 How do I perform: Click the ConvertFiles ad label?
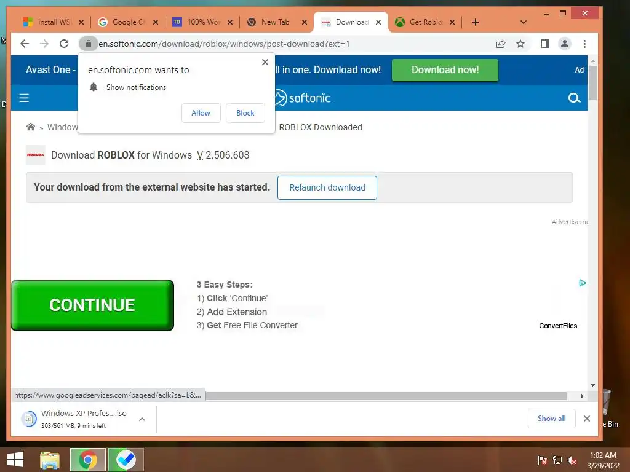558,326
